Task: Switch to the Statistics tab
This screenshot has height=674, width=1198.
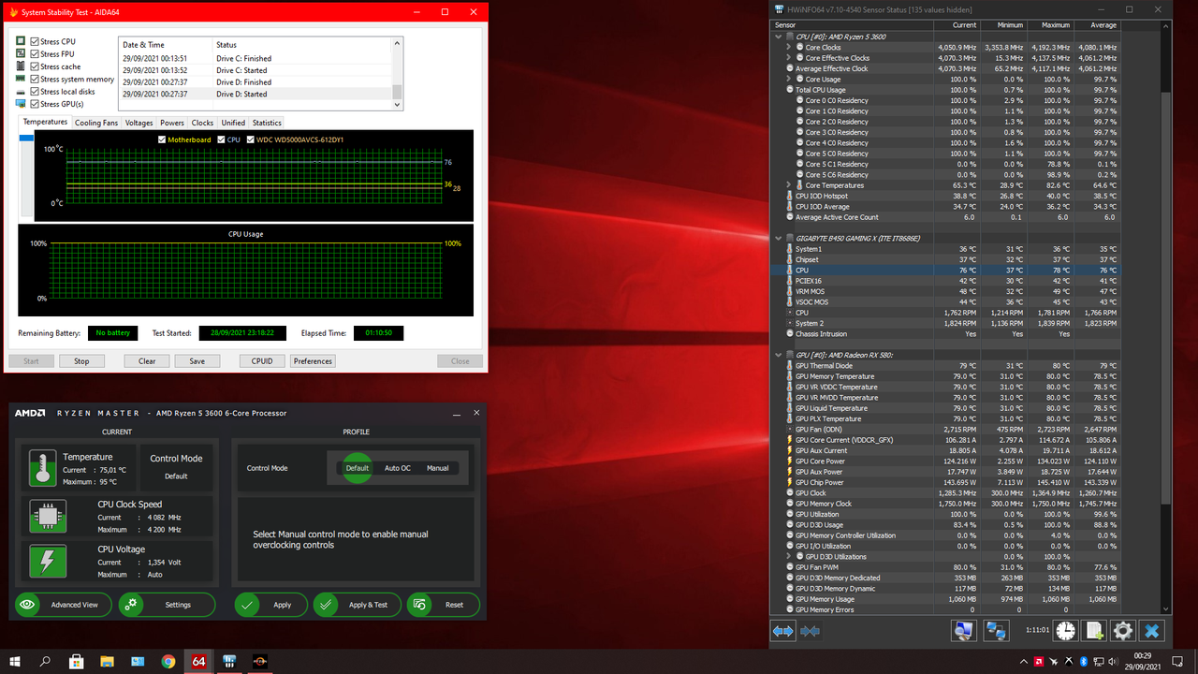Action: click(267, 123)
